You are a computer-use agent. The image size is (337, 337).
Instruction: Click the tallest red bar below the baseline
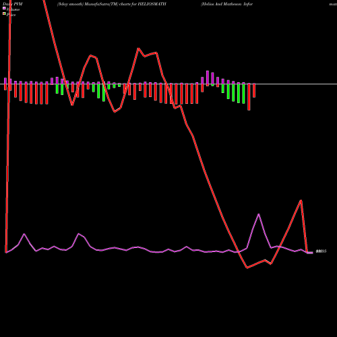tap(249, 97)
